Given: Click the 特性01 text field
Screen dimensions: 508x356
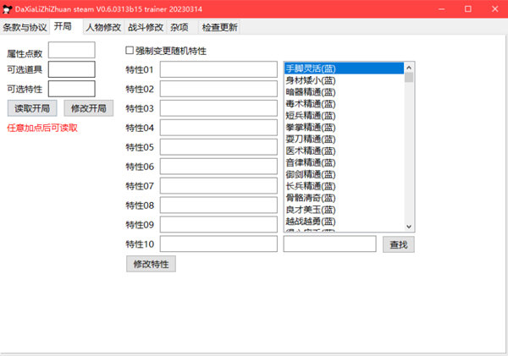Looking at the screenshot, I should point(218,69).
